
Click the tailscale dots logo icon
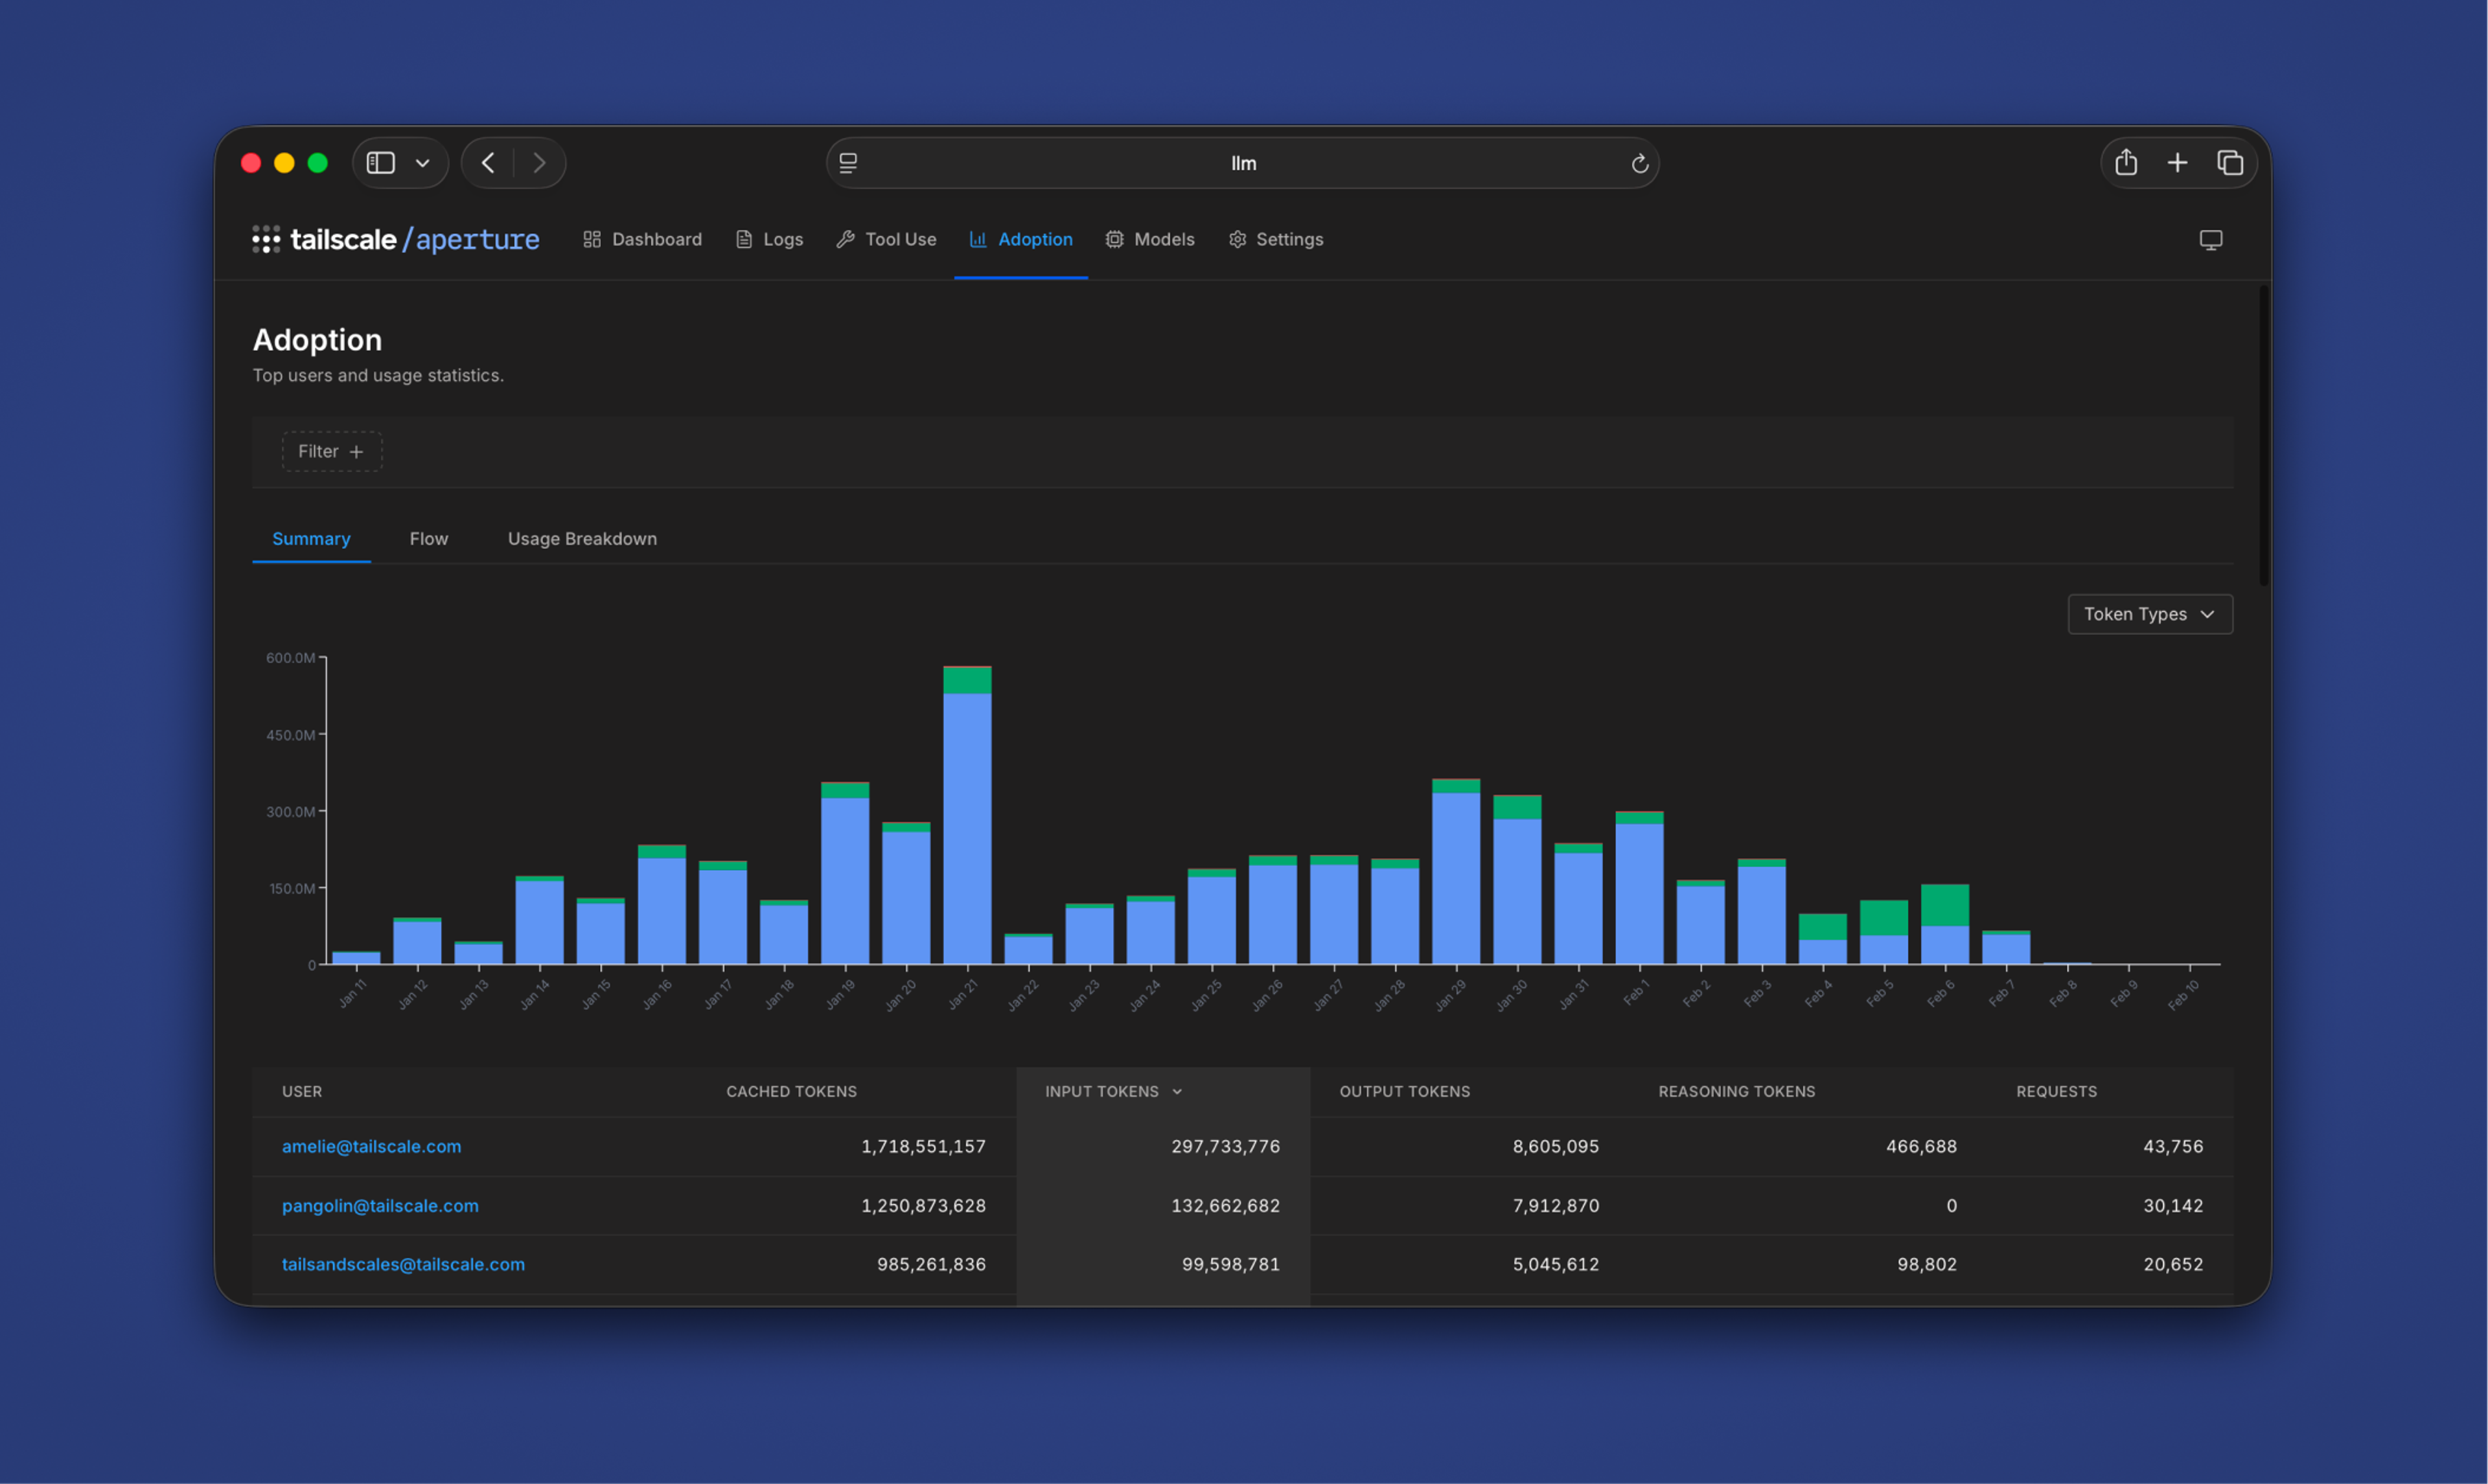[x=266, y=239]
